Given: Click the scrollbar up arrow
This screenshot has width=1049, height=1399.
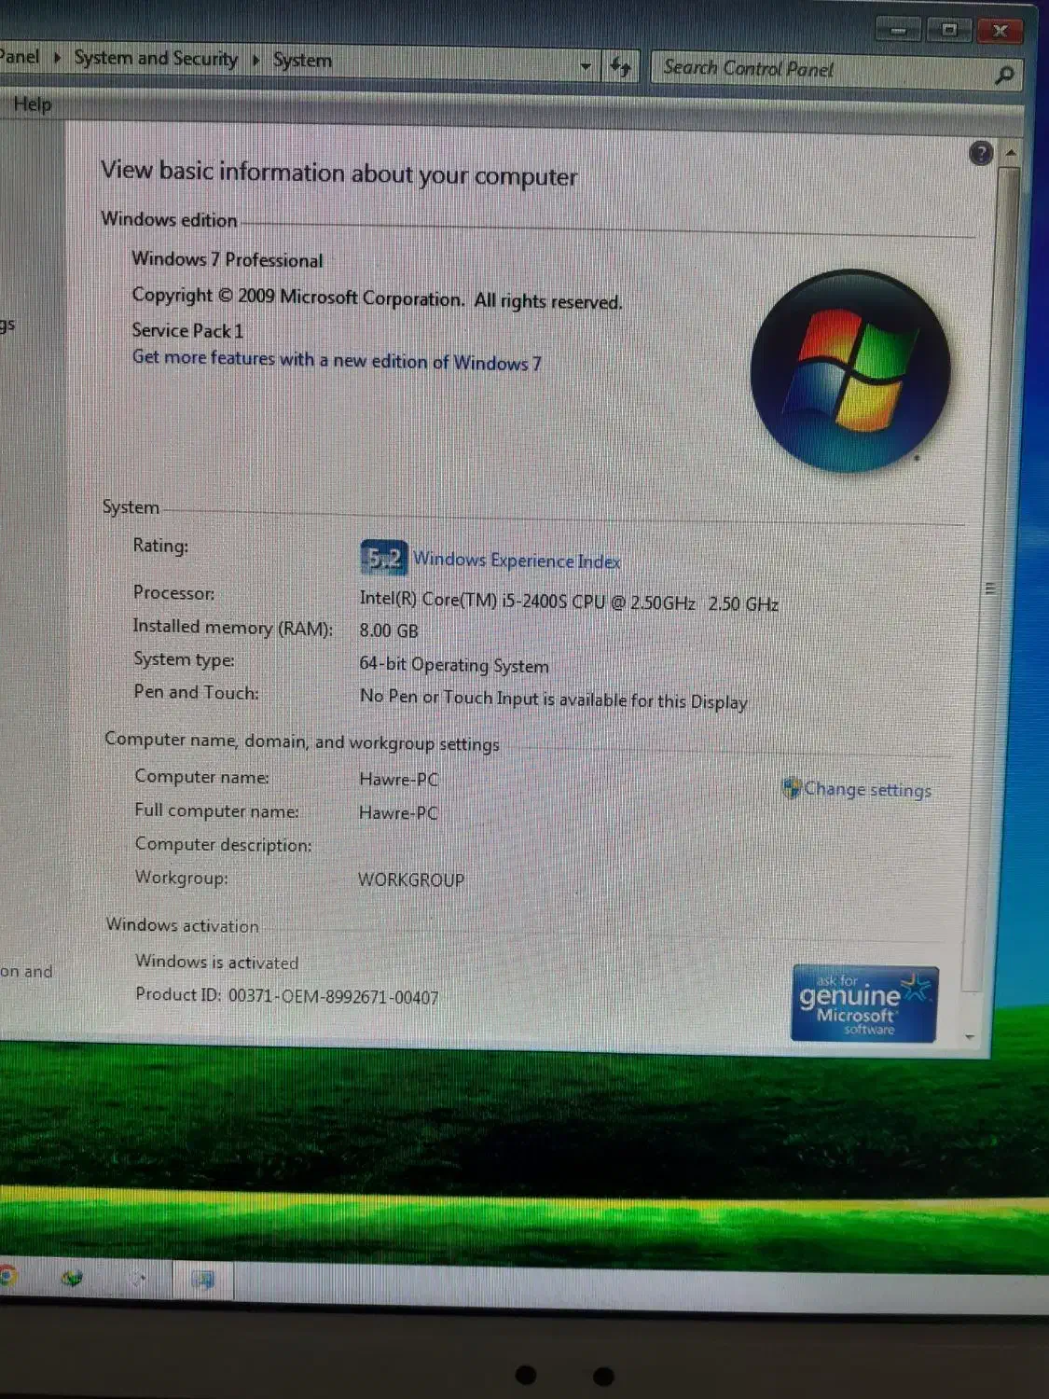Looking at the screenshot, I should [1010, 152].
